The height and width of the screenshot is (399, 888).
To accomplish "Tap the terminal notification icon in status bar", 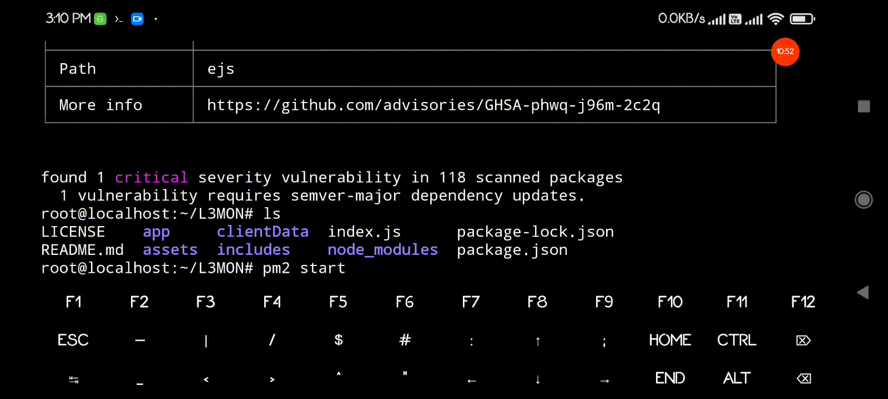I will point(118,19).
